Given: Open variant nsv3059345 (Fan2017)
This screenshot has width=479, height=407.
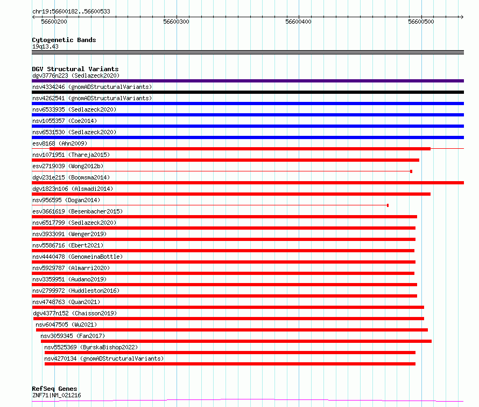Looking at the screenshot, I should [x=73, y=336].
